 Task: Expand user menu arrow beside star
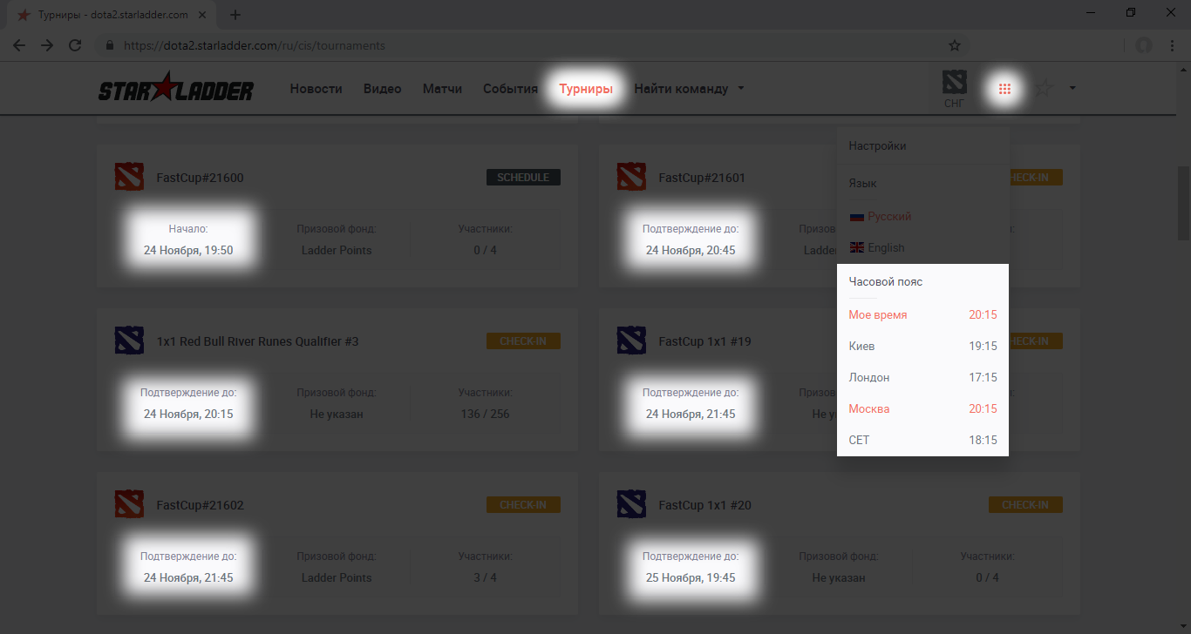(x=1072, y=88)
